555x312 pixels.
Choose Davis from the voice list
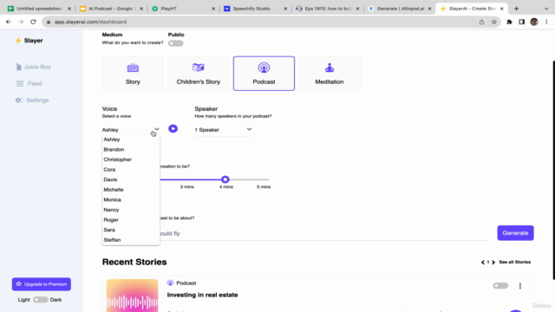131,179
